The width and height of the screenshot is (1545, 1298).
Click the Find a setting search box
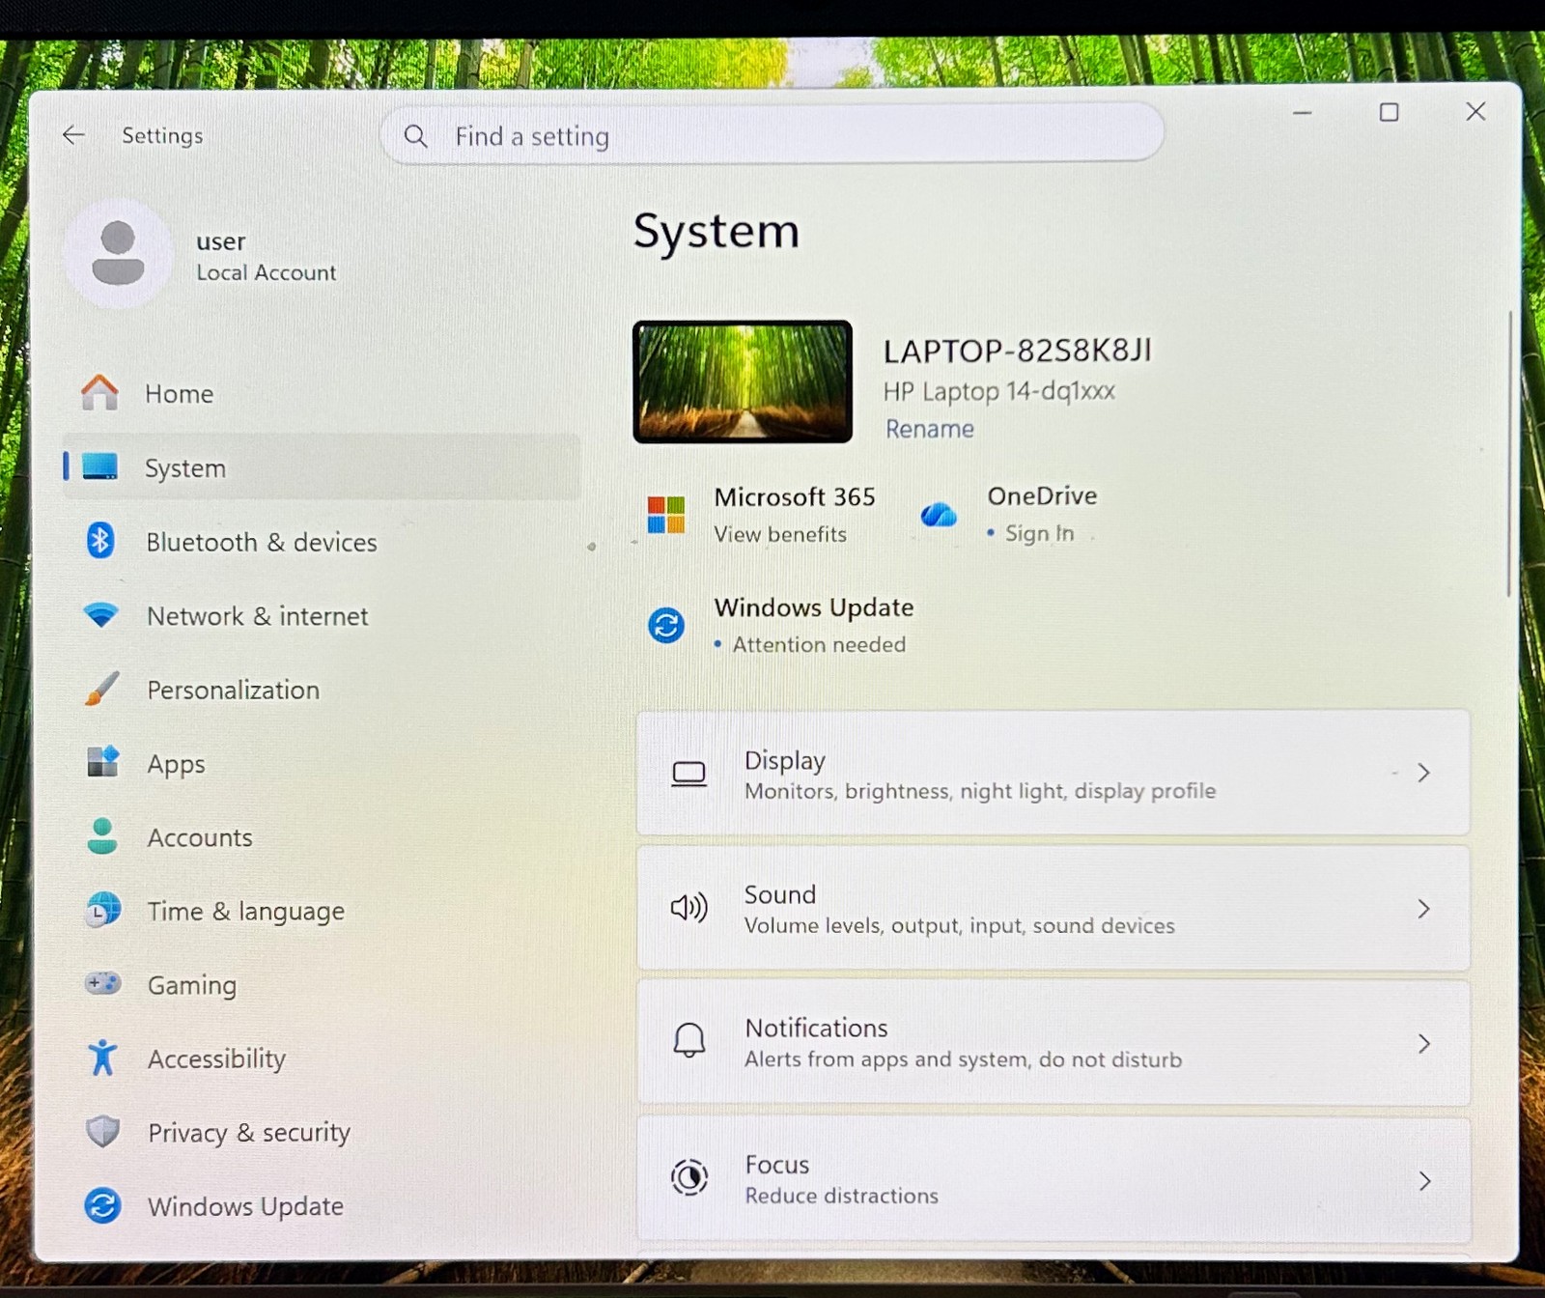[x=772, y=135]
